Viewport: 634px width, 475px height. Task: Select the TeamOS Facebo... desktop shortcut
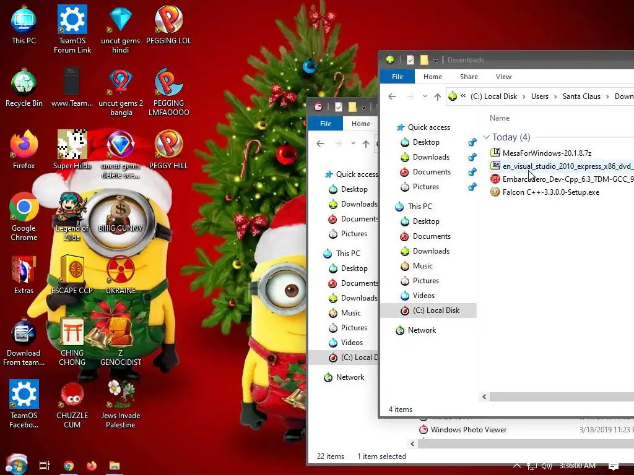[x=24, y=404]
